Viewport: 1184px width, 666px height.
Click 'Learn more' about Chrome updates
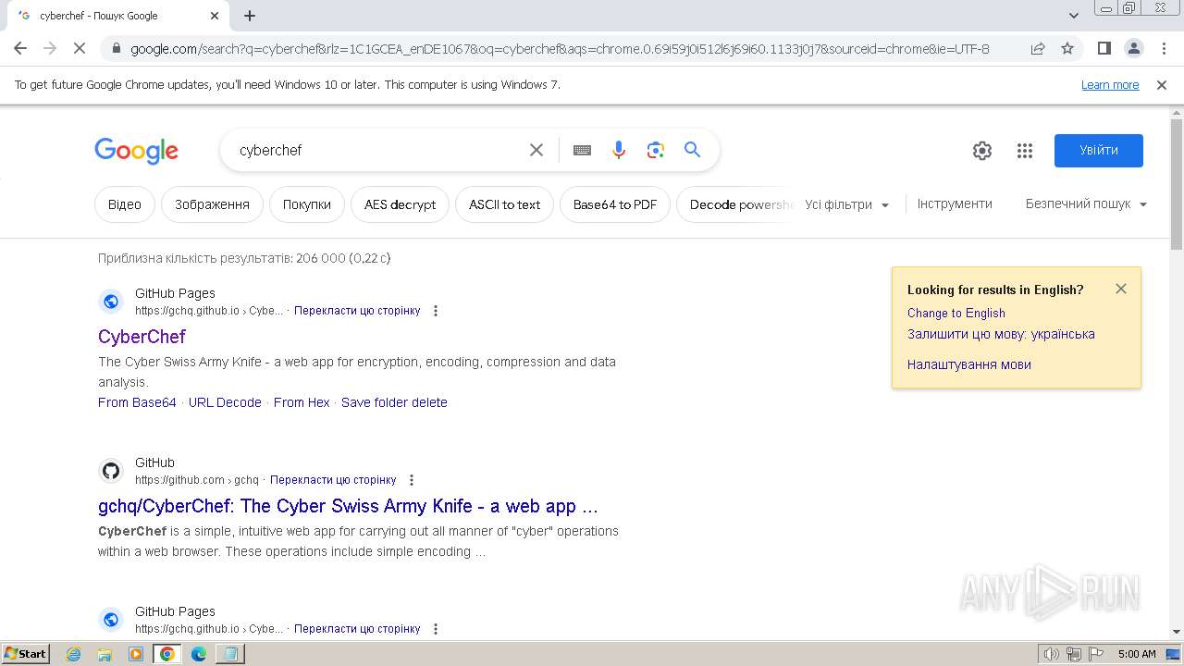[1110, 85]
